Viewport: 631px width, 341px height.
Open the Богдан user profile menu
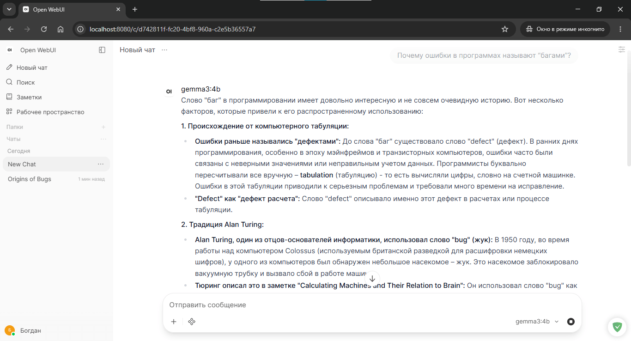[x=56, y=330]
